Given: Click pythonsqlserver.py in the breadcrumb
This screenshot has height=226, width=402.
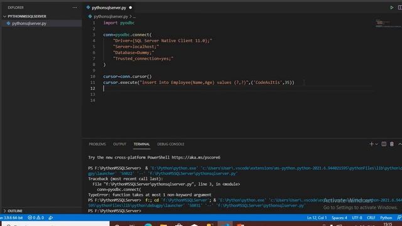Looking at the screenshot, I should point(111,16).
